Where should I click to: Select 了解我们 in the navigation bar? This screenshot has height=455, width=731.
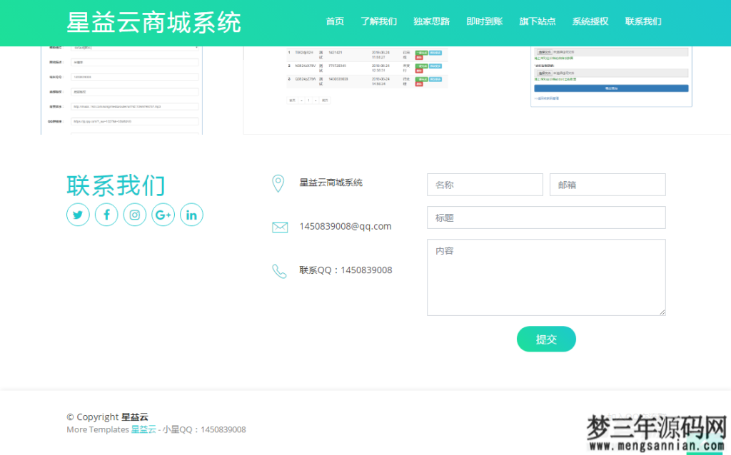coord(379,21)
